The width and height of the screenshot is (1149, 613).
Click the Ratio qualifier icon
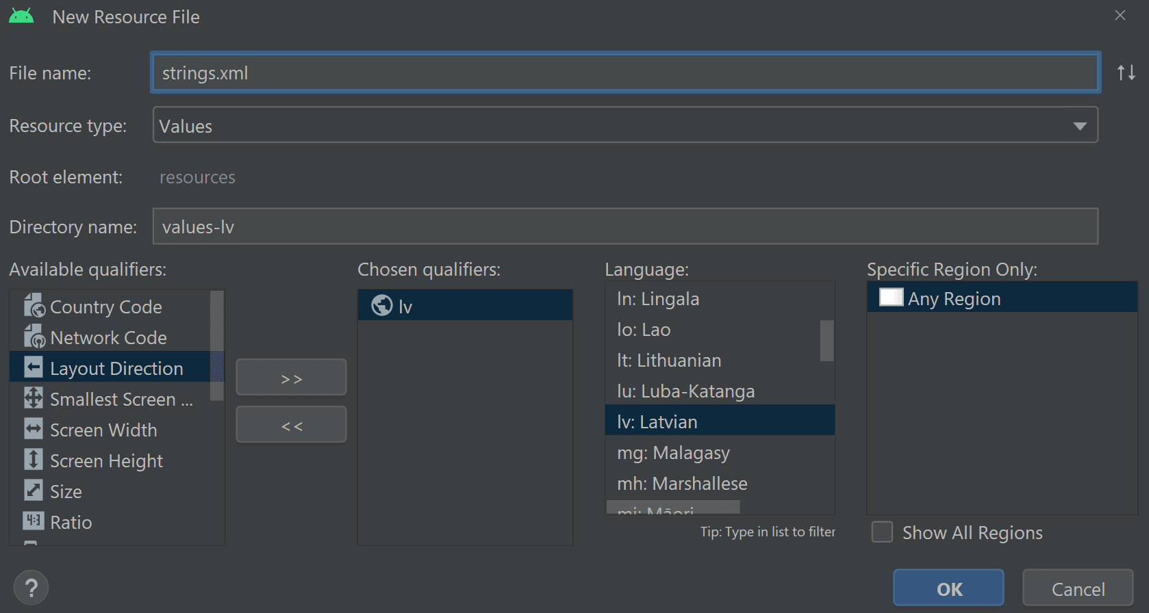point(34,521)
